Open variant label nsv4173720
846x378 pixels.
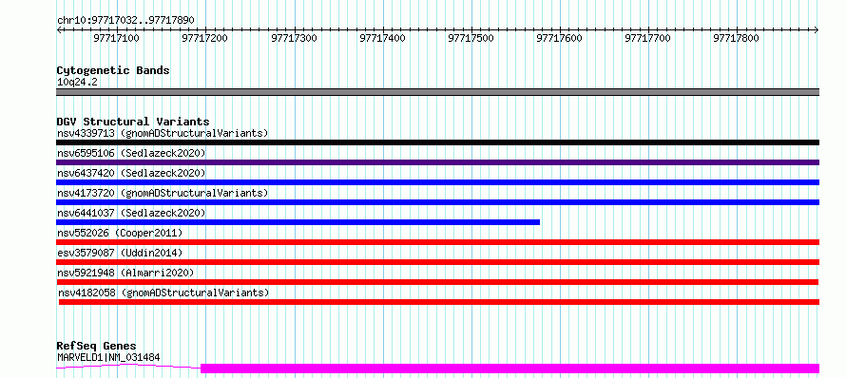(163, 193)
